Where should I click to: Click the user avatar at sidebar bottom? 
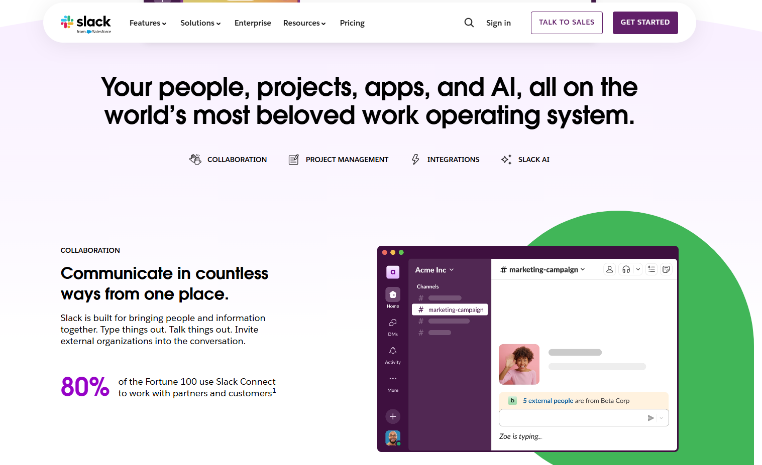[x=393, y=438]
